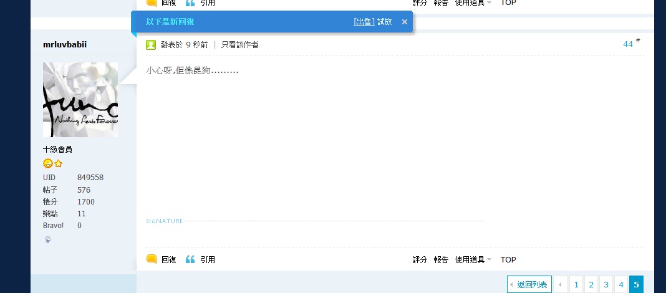
Task: Click the green user icon beside 發表於
Action: click(x=151, y=45)
